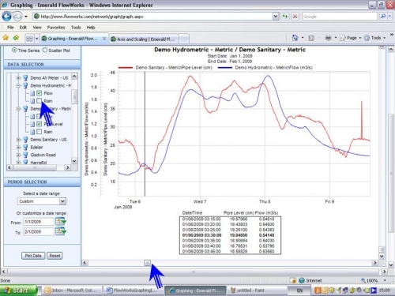Select the Time Series radio button
Viewport: 395px width, 296px height.
[x=14, y=50]
